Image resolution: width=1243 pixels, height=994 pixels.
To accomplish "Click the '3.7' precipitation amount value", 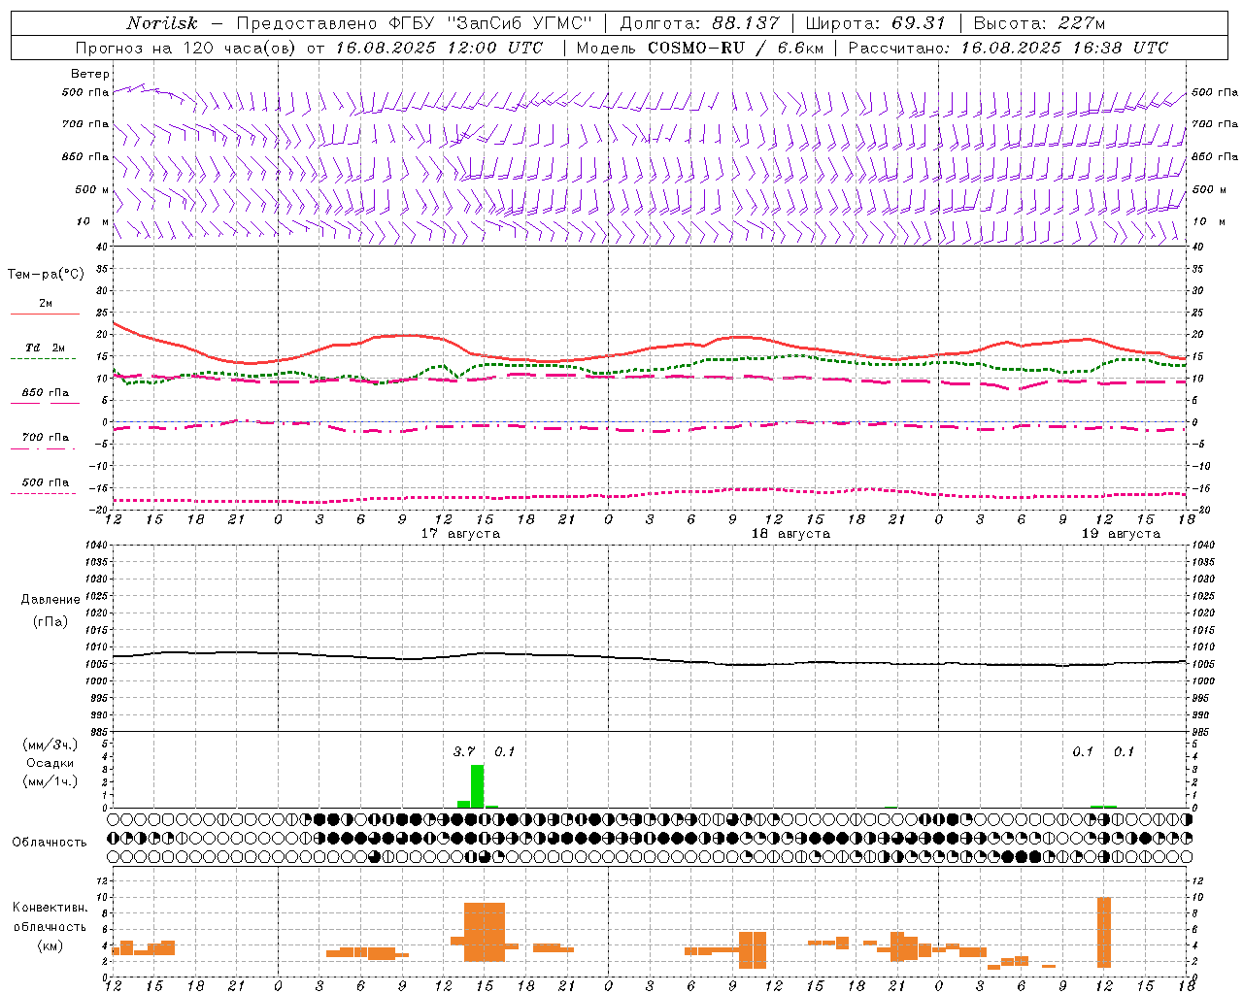I will tap(464, 751).
